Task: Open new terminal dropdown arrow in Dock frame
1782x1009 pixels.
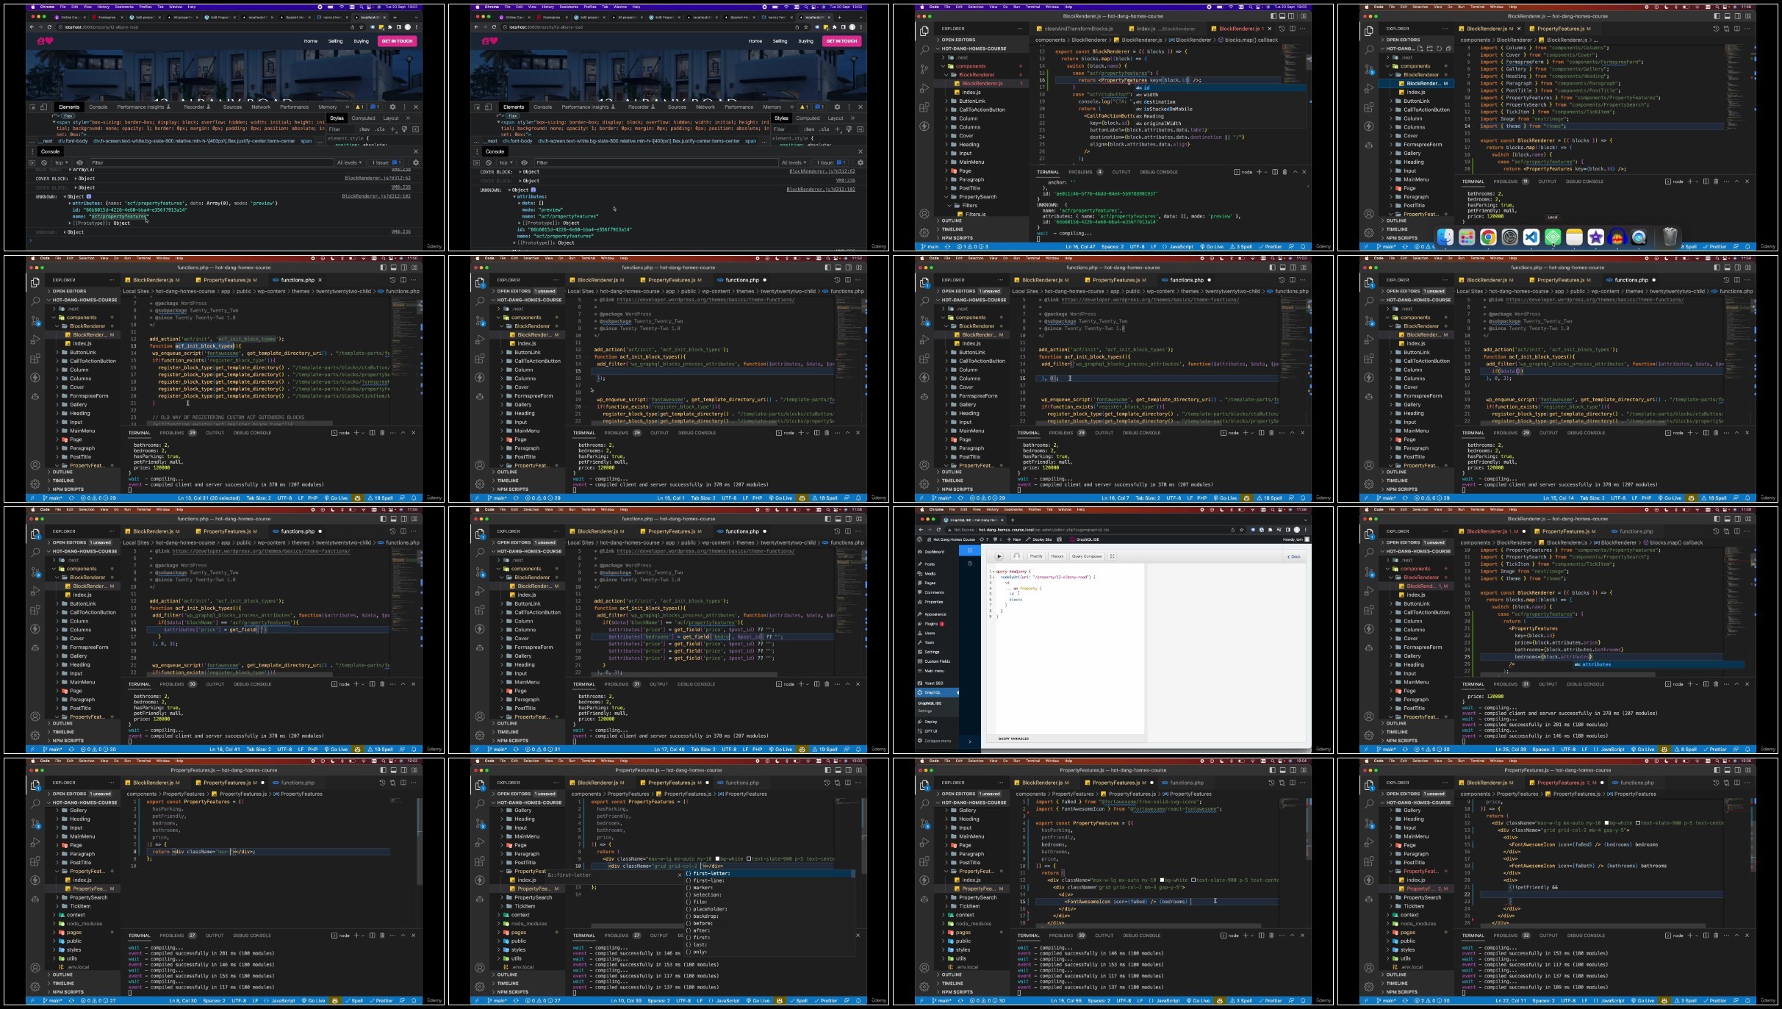Action: point(1697,182)
